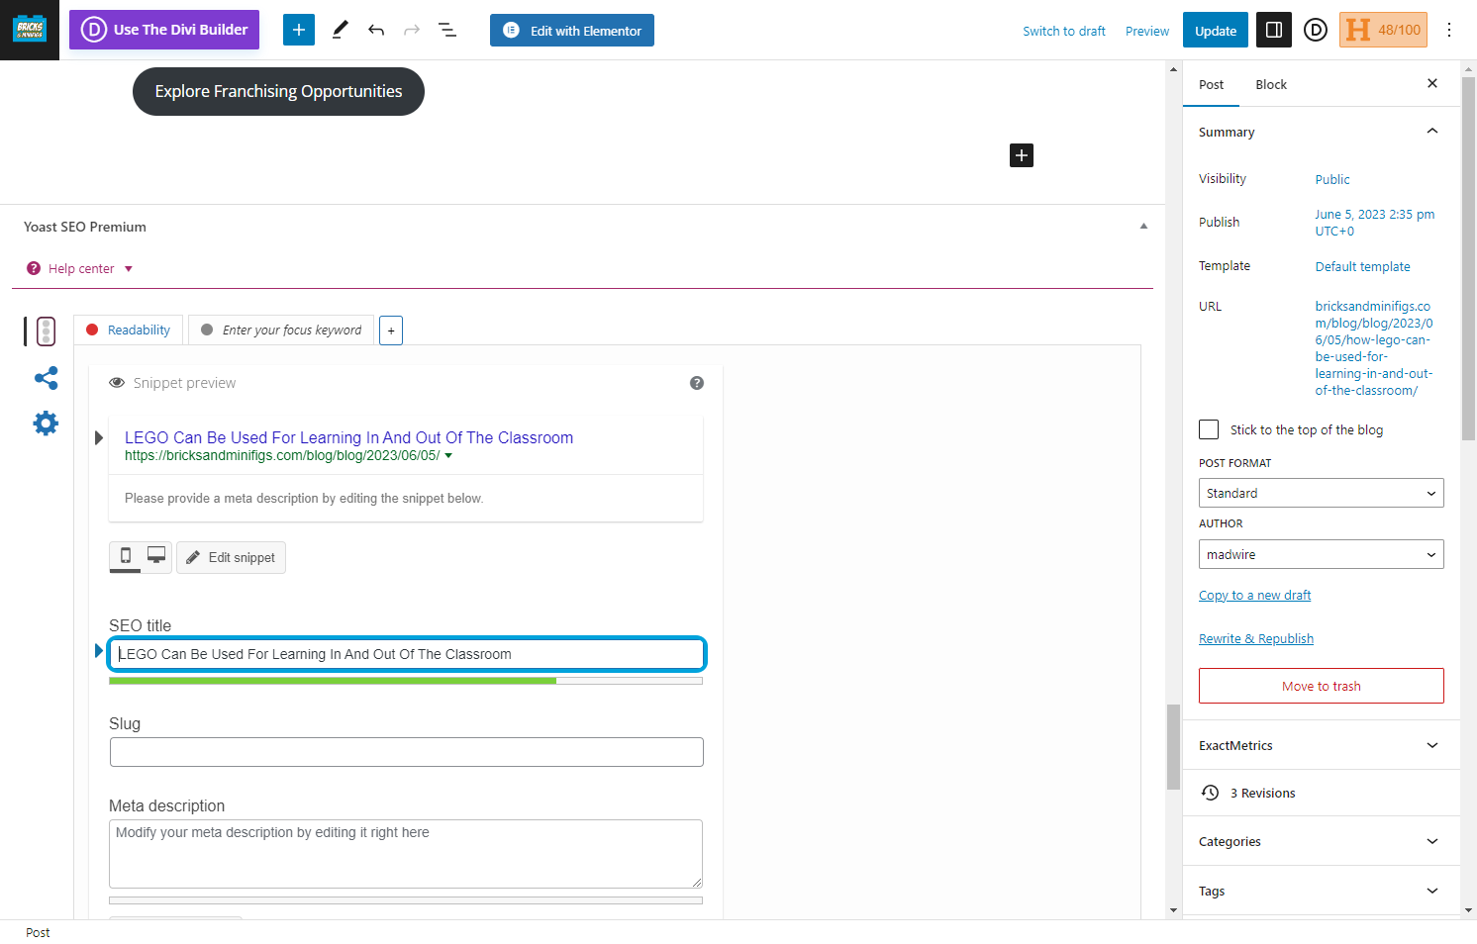Open the Hemingway 48/100 score panel

[1383, 30]
